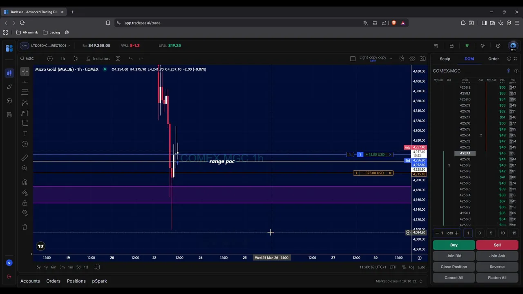This screenshot has width=523, height=294.
Task: Toggle the account lock icon
Action: click(x=451, y=46)
